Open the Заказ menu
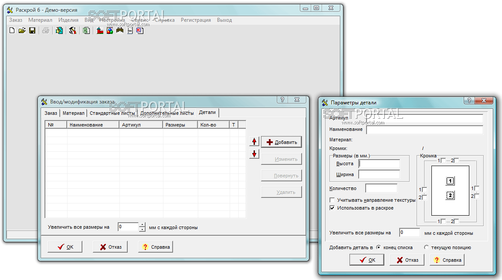Viewport: 502px width, 280px height. [16, 20]
